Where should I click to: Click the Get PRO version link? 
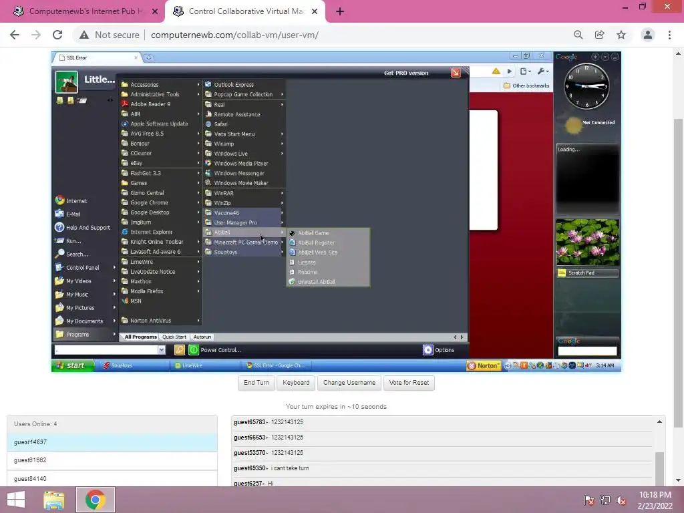point(406,73)
